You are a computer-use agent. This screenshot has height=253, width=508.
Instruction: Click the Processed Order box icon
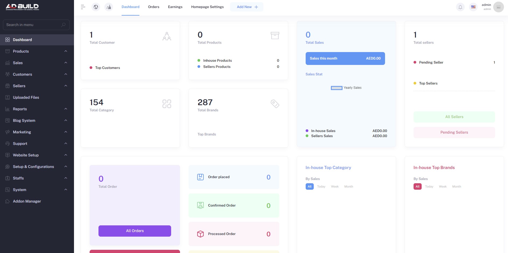(x=200, y=234)
